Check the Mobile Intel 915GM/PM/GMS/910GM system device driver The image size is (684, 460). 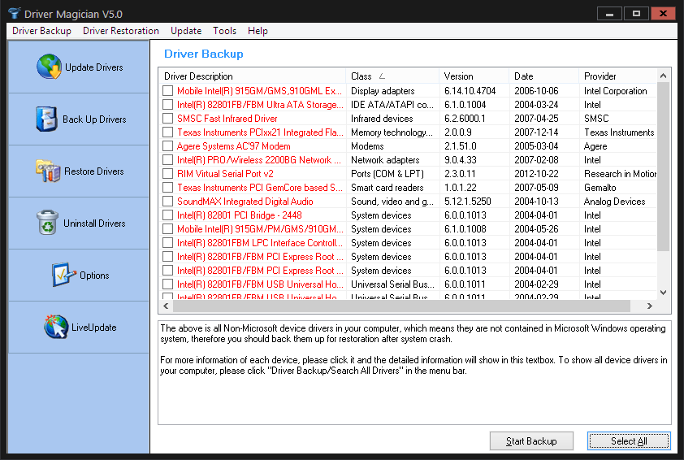(167, 229)
